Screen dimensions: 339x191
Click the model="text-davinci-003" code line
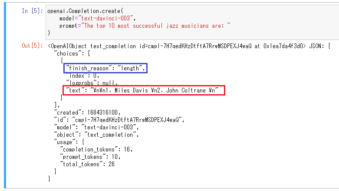pyautogui.click(x=98, y=18)
